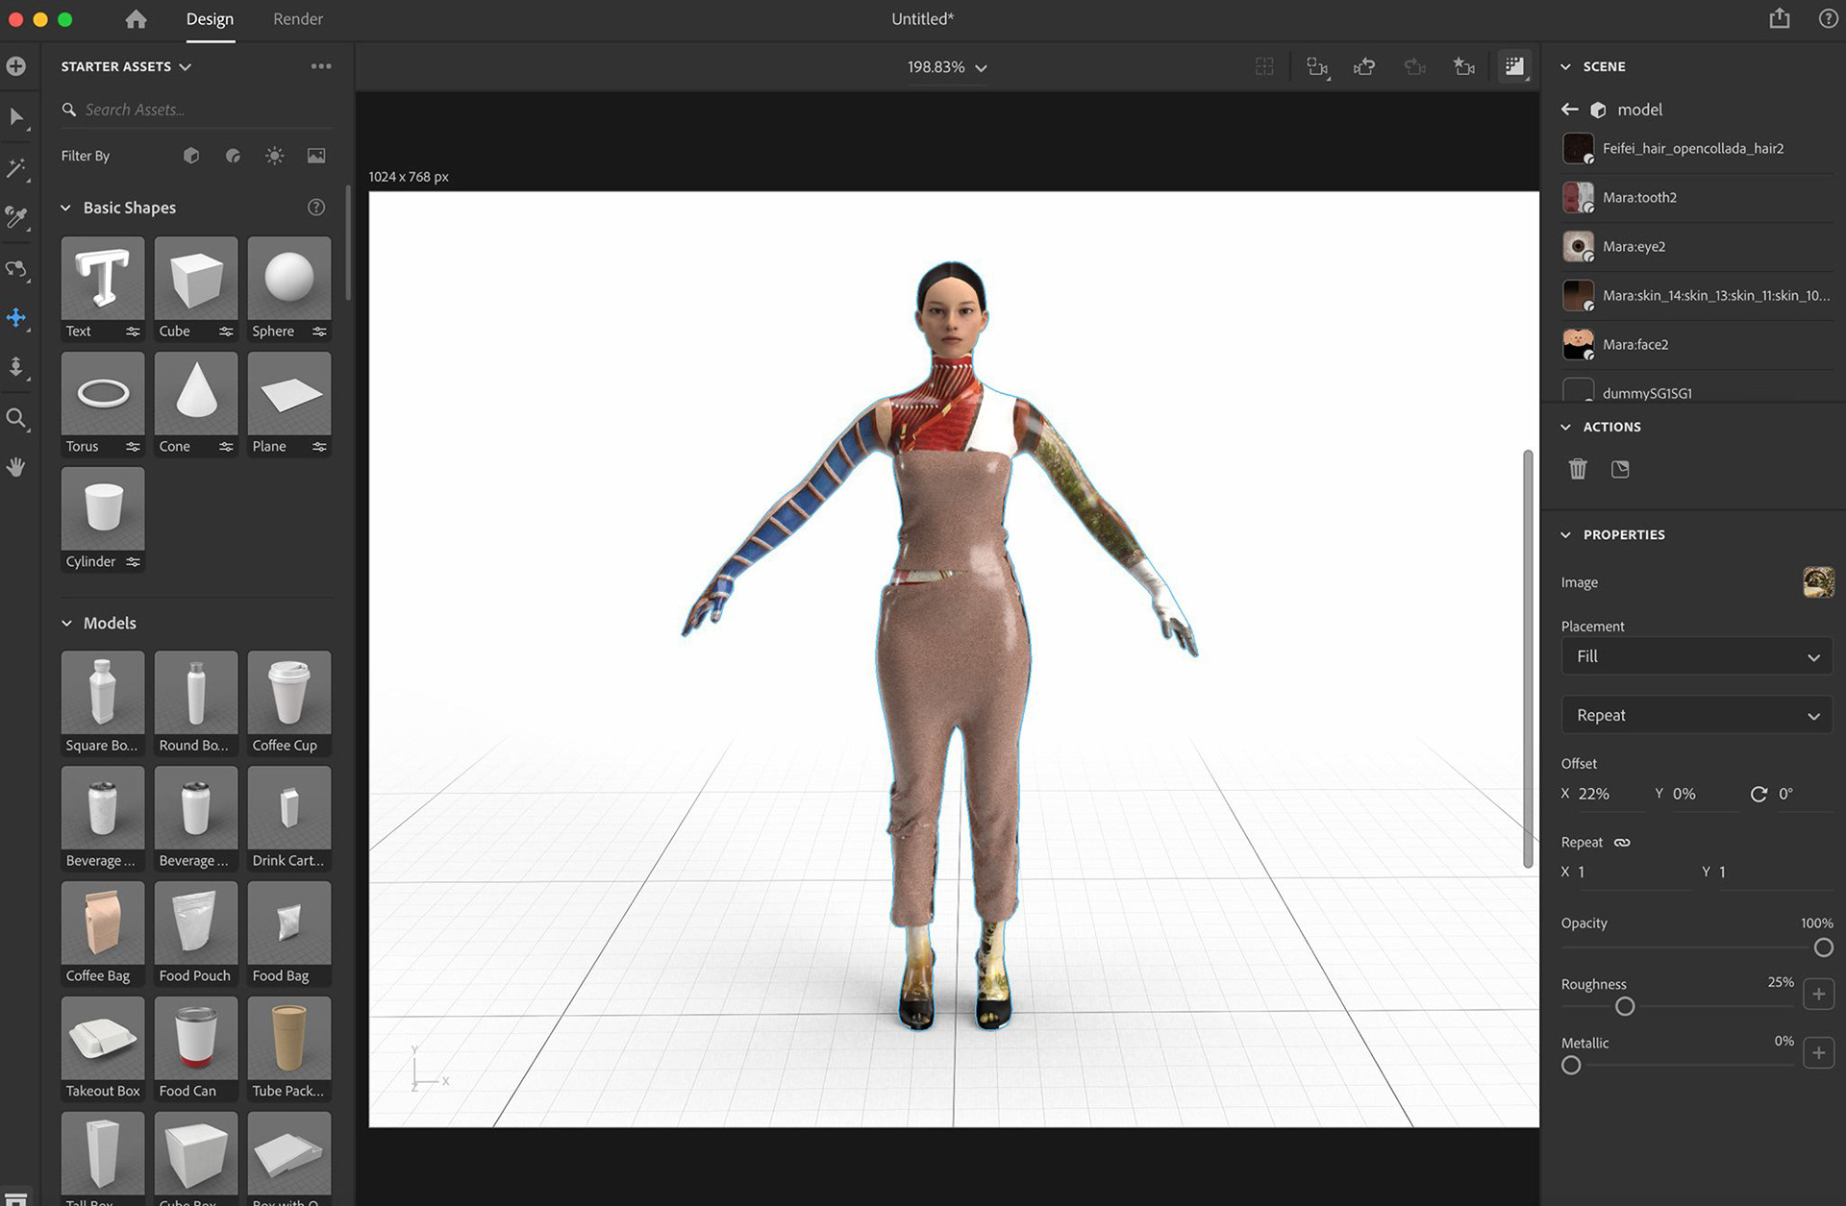
Task: Switch to the Render tab
Action: click(x=297, y=19)
